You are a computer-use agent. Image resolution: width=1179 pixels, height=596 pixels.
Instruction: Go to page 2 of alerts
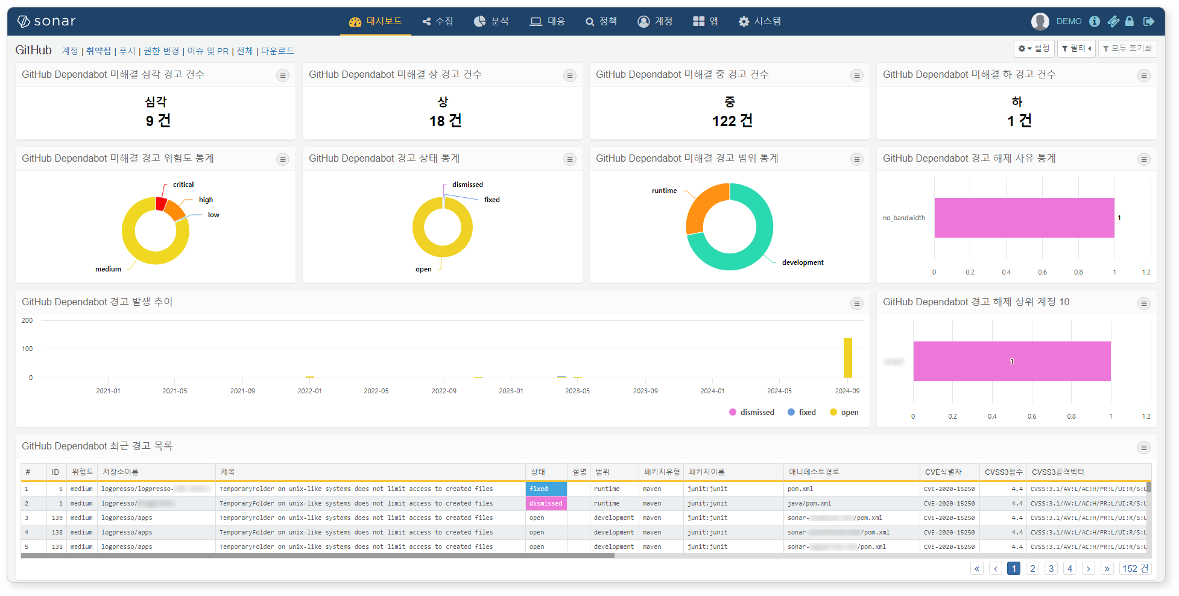pyautogui.click(x=1032, y=568)
